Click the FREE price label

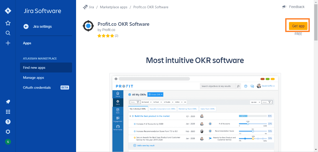point(298,34)
